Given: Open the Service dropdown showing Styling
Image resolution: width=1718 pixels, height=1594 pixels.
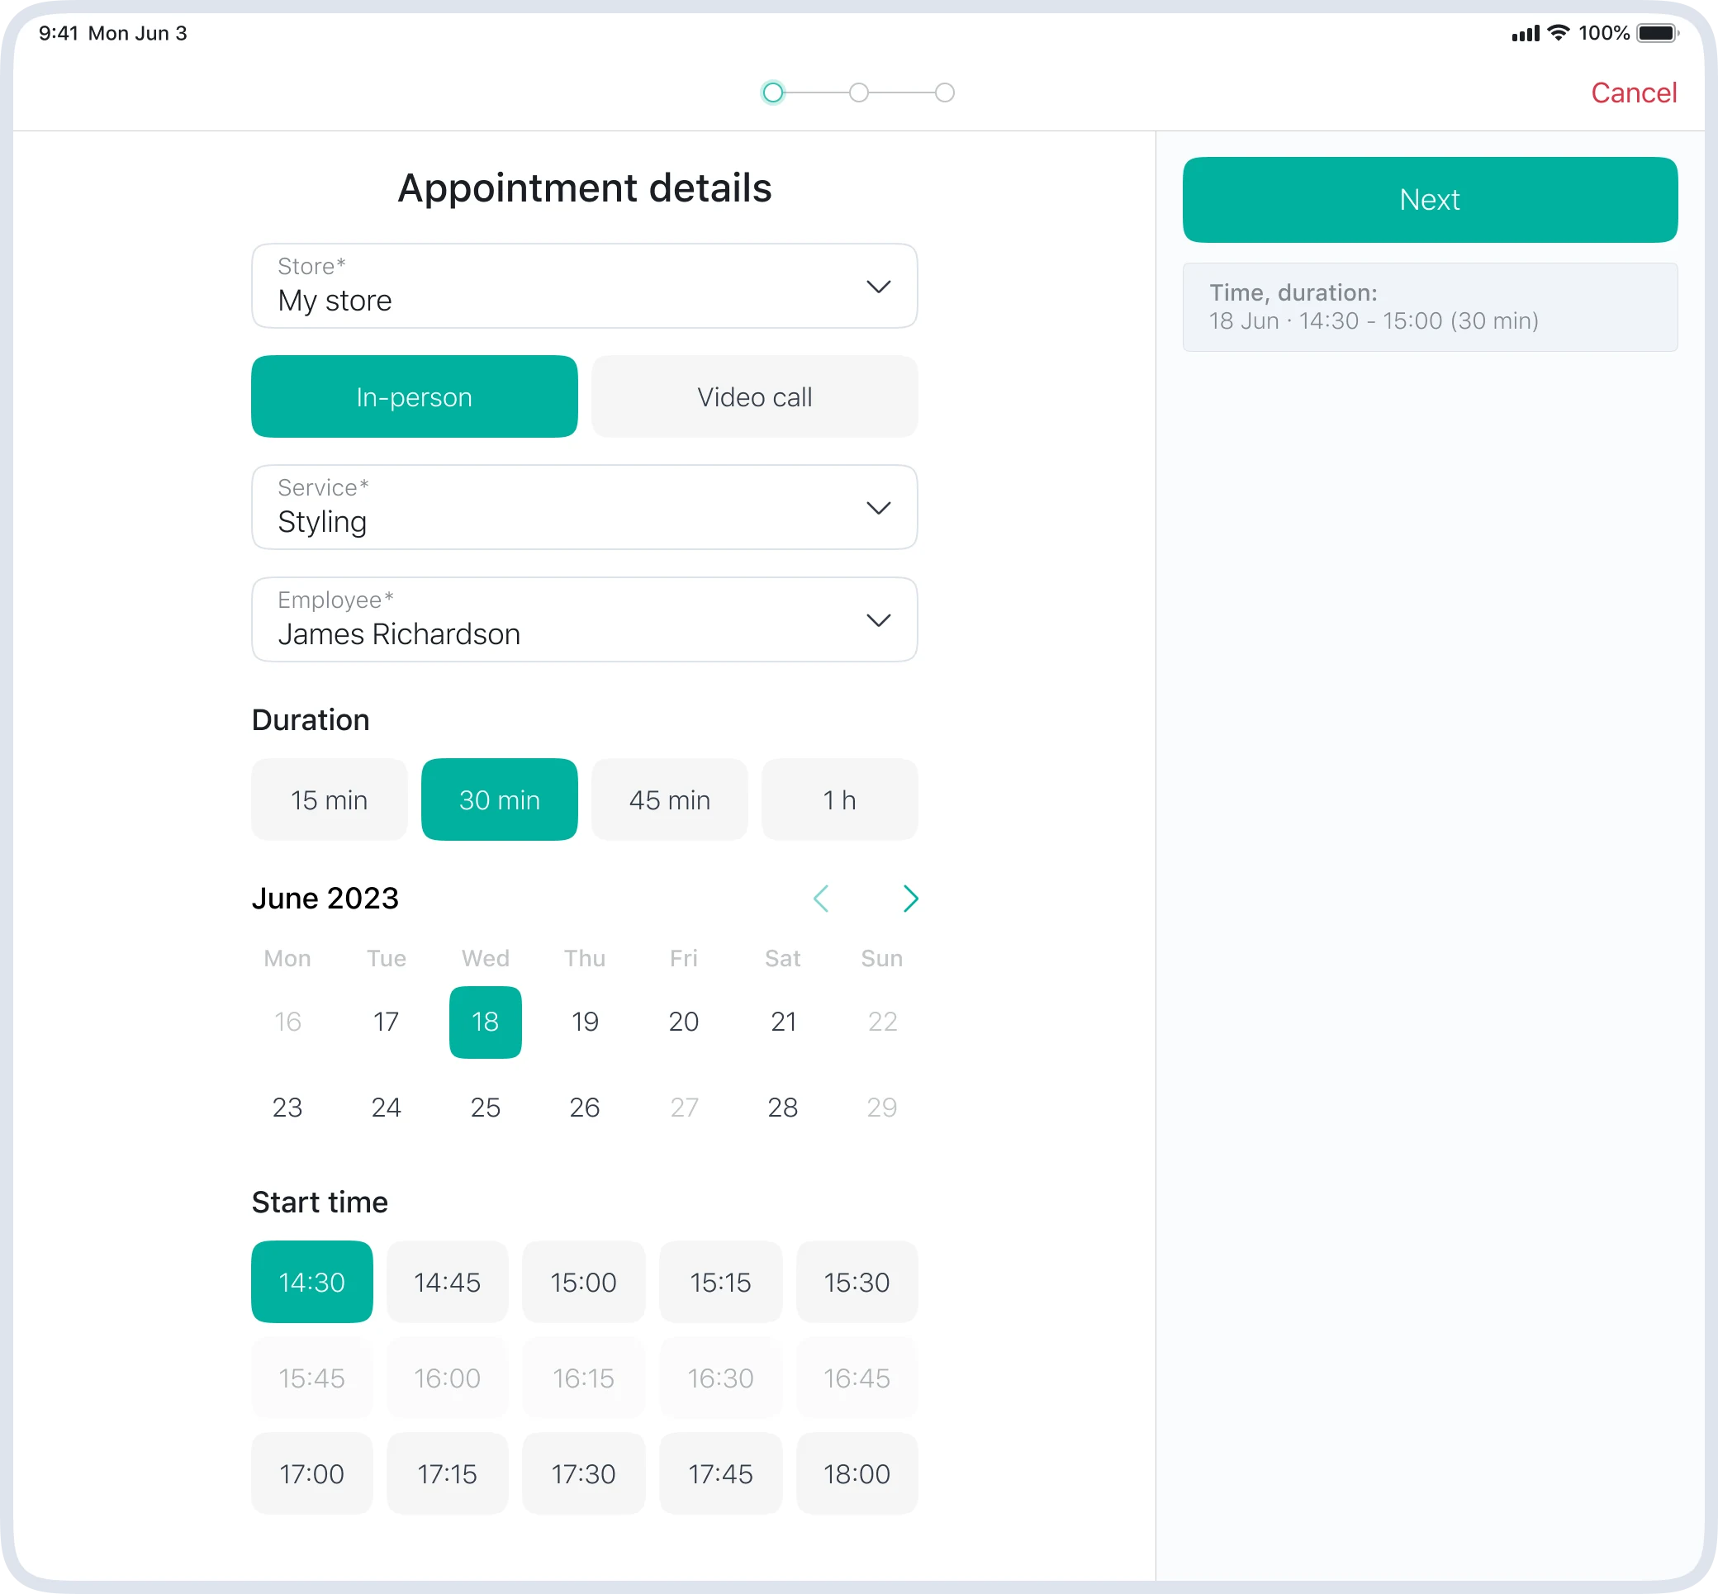Looking at the screenshot, I should click(x=585, y=507).
